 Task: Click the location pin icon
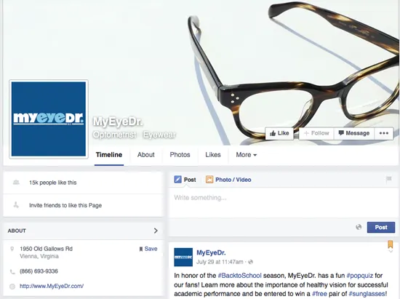tap(12, 249)
